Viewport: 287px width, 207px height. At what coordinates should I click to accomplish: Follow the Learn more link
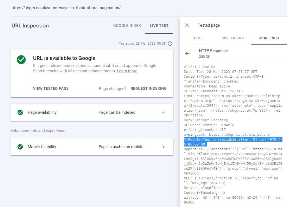[127, 71]
